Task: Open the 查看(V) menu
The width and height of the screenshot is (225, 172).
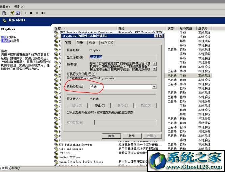Action: click(5, 7)
